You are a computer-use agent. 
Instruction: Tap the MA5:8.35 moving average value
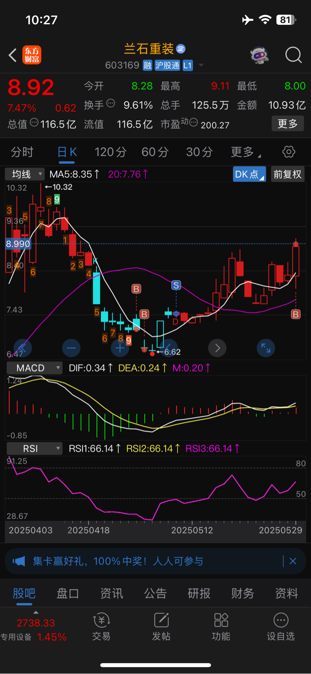(x=74, y=174)
